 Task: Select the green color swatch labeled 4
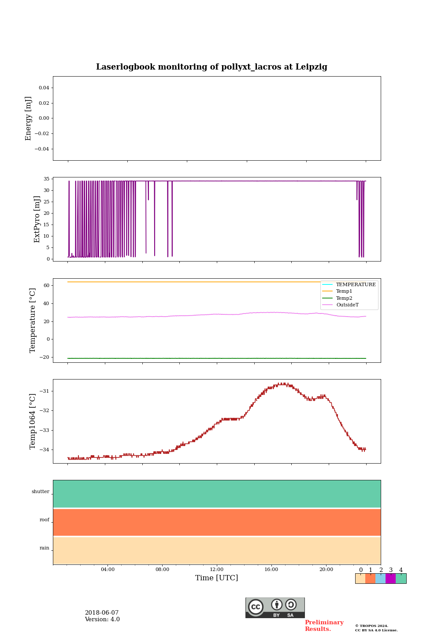point(401,579)
